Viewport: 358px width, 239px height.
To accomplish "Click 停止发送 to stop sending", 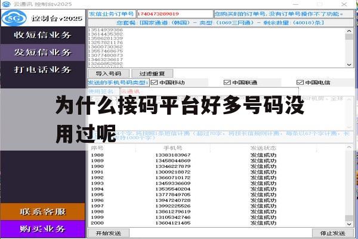I will 333,233.
